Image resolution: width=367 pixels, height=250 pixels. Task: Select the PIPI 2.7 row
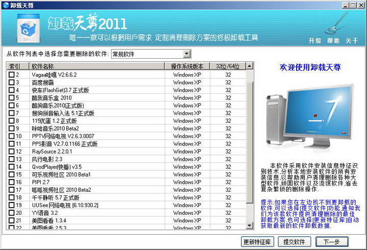click(126, 182)
